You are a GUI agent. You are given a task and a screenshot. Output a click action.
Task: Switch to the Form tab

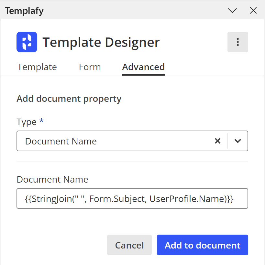(90, 67)
